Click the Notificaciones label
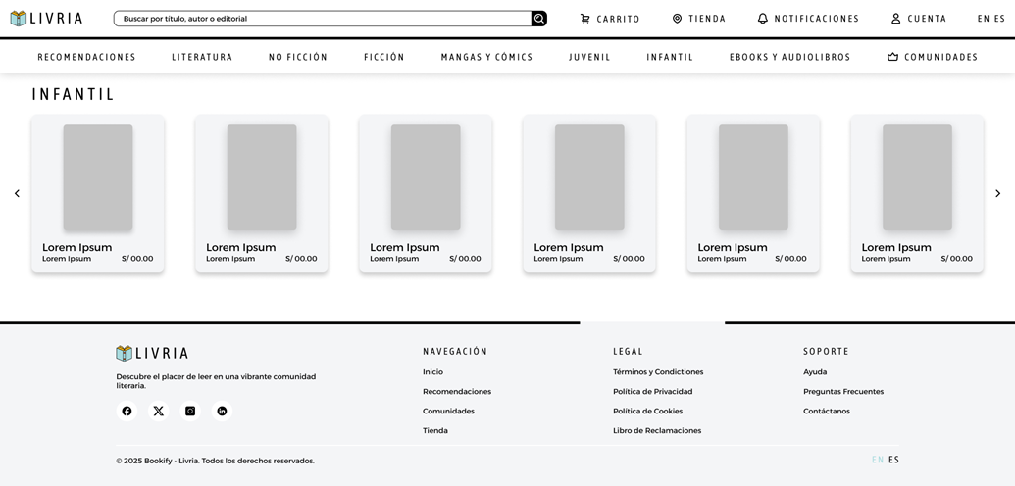This screenshot has height=486, width=1015. (x=817, y=19)
